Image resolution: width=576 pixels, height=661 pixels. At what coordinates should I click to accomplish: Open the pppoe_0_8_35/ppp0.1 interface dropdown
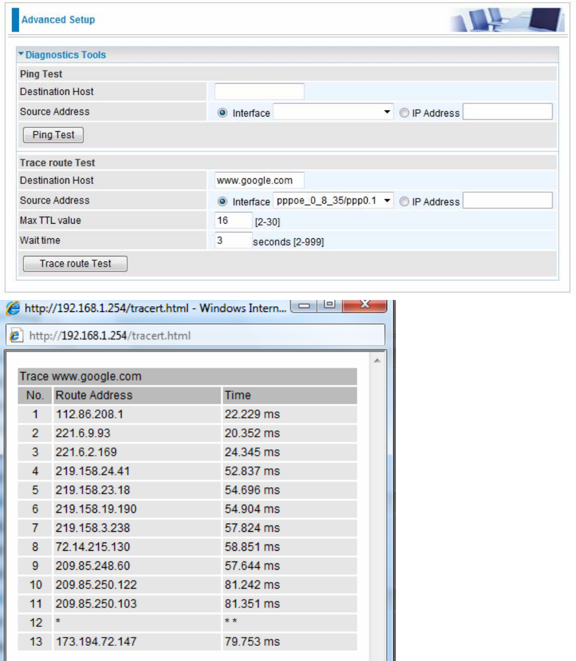[x=333, y=200]
